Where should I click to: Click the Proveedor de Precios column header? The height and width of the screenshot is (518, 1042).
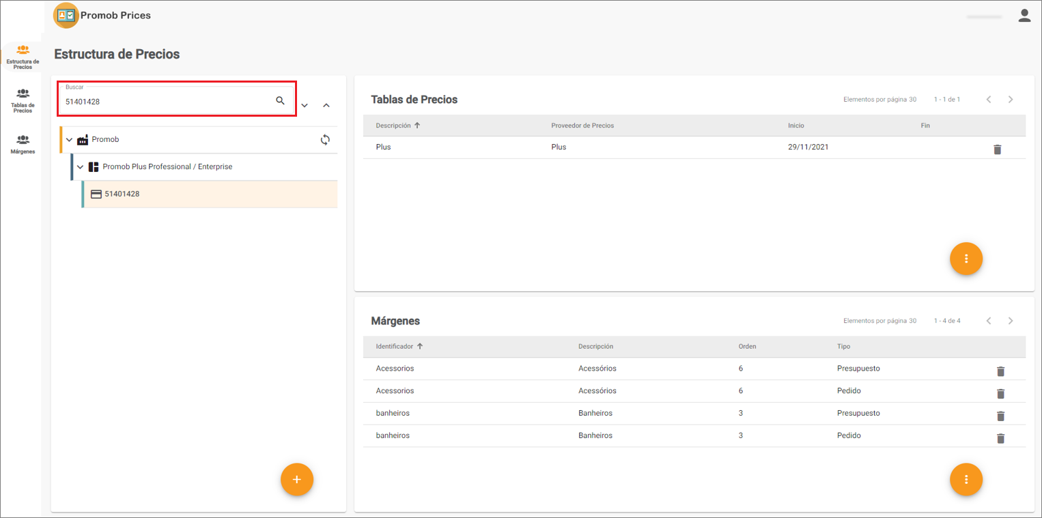point(582,126)
